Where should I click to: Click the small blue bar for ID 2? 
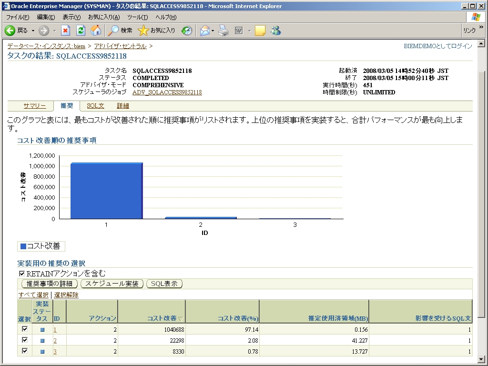[201, 218]
